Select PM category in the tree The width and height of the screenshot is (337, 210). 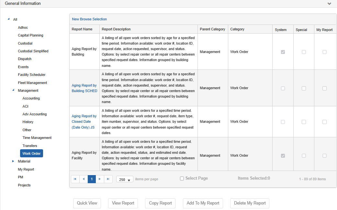pyautogui.click(x=20, y=177)
